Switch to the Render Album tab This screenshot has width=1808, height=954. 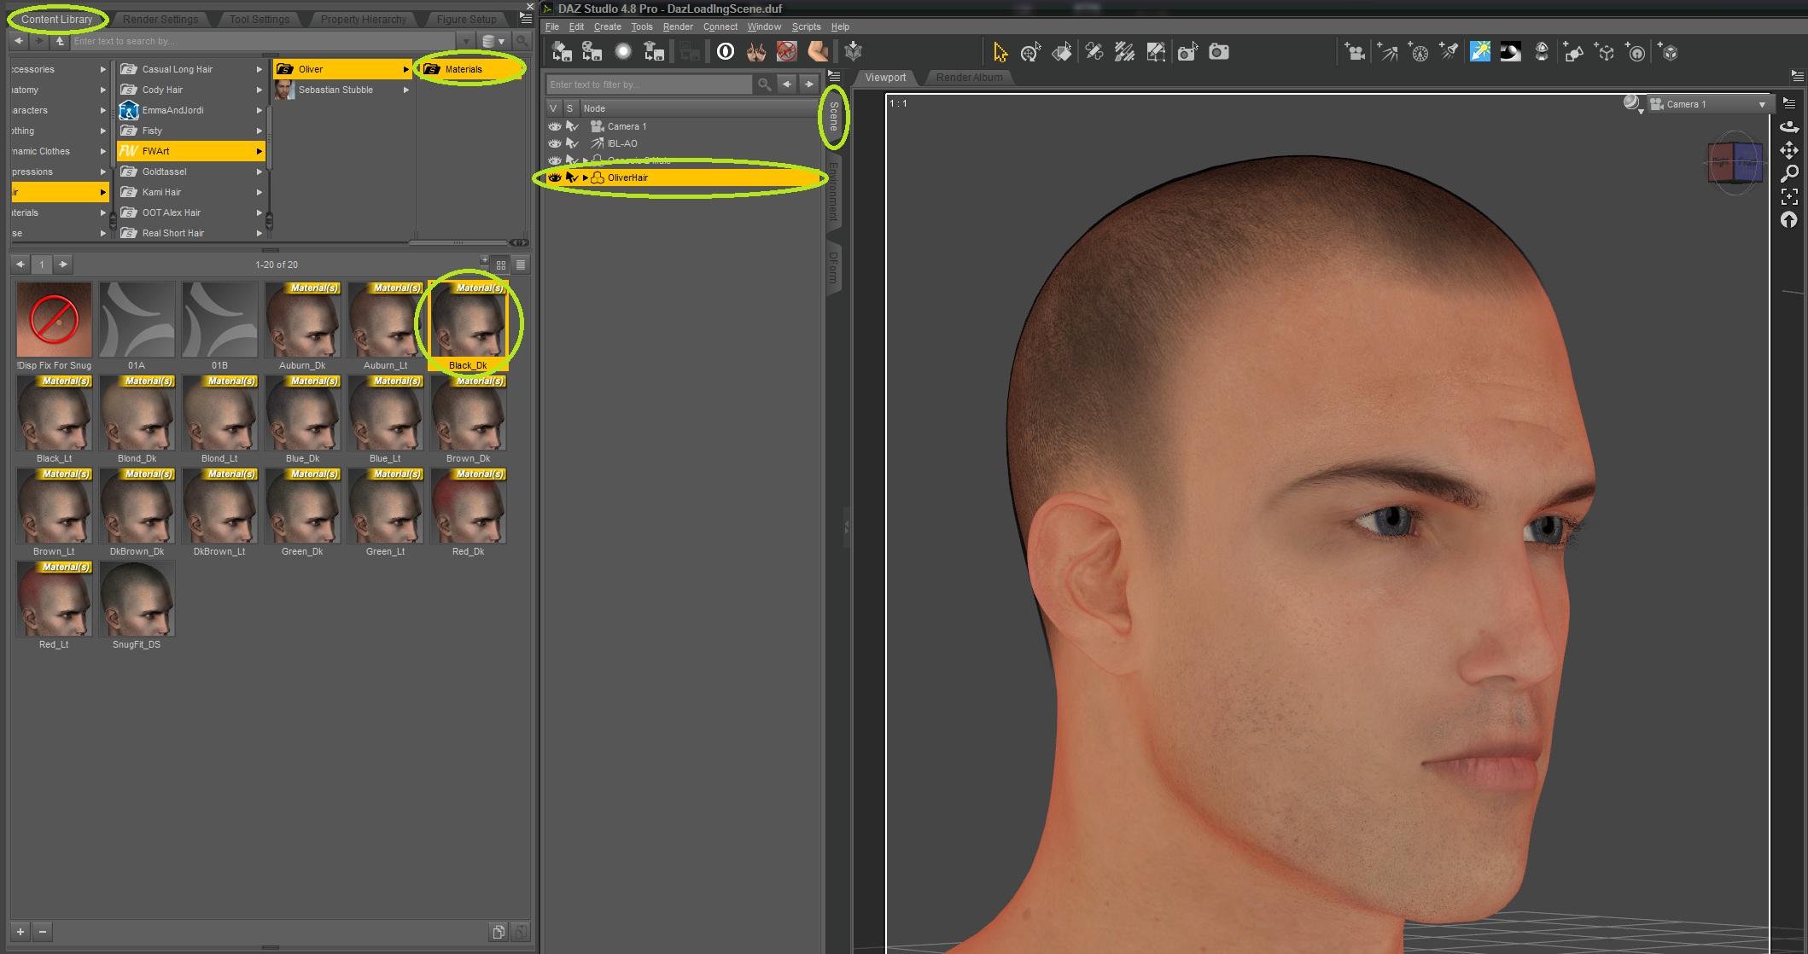(969, 78)
